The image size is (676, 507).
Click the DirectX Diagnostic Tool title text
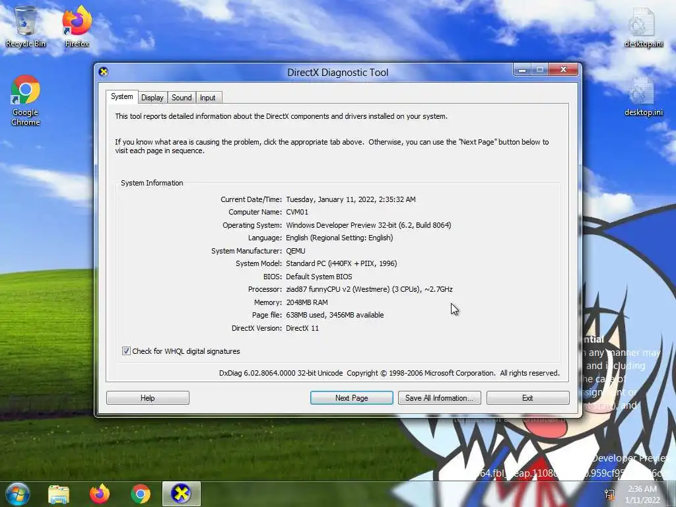[337, 73]
